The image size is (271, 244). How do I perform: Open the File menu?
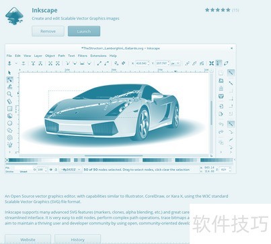coord(9,56)
